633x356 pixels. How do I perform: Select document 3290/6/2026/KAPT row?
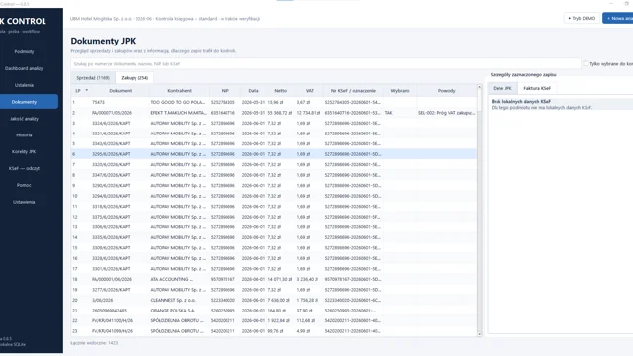pos(274,186)
